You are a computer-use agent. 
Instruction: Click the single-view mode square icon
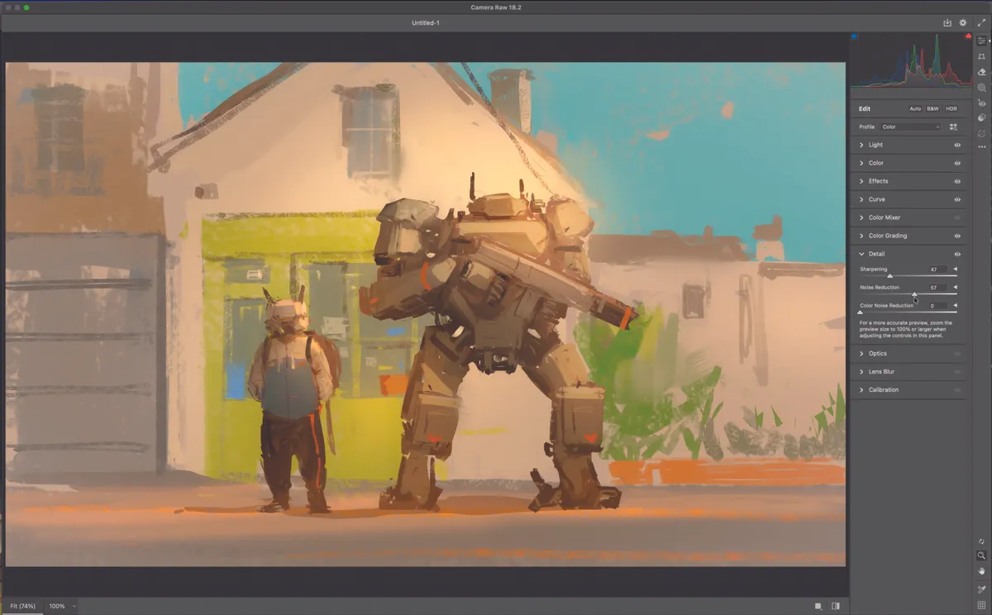pos(818,606)
